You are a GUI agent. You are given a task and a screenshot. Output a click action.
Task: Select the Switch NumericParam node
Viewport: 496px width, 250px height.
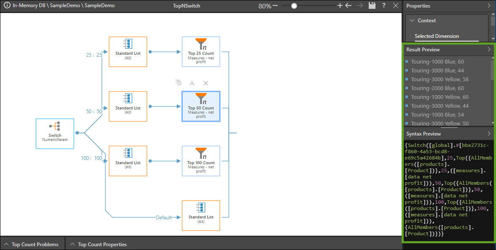coord(55,133)
